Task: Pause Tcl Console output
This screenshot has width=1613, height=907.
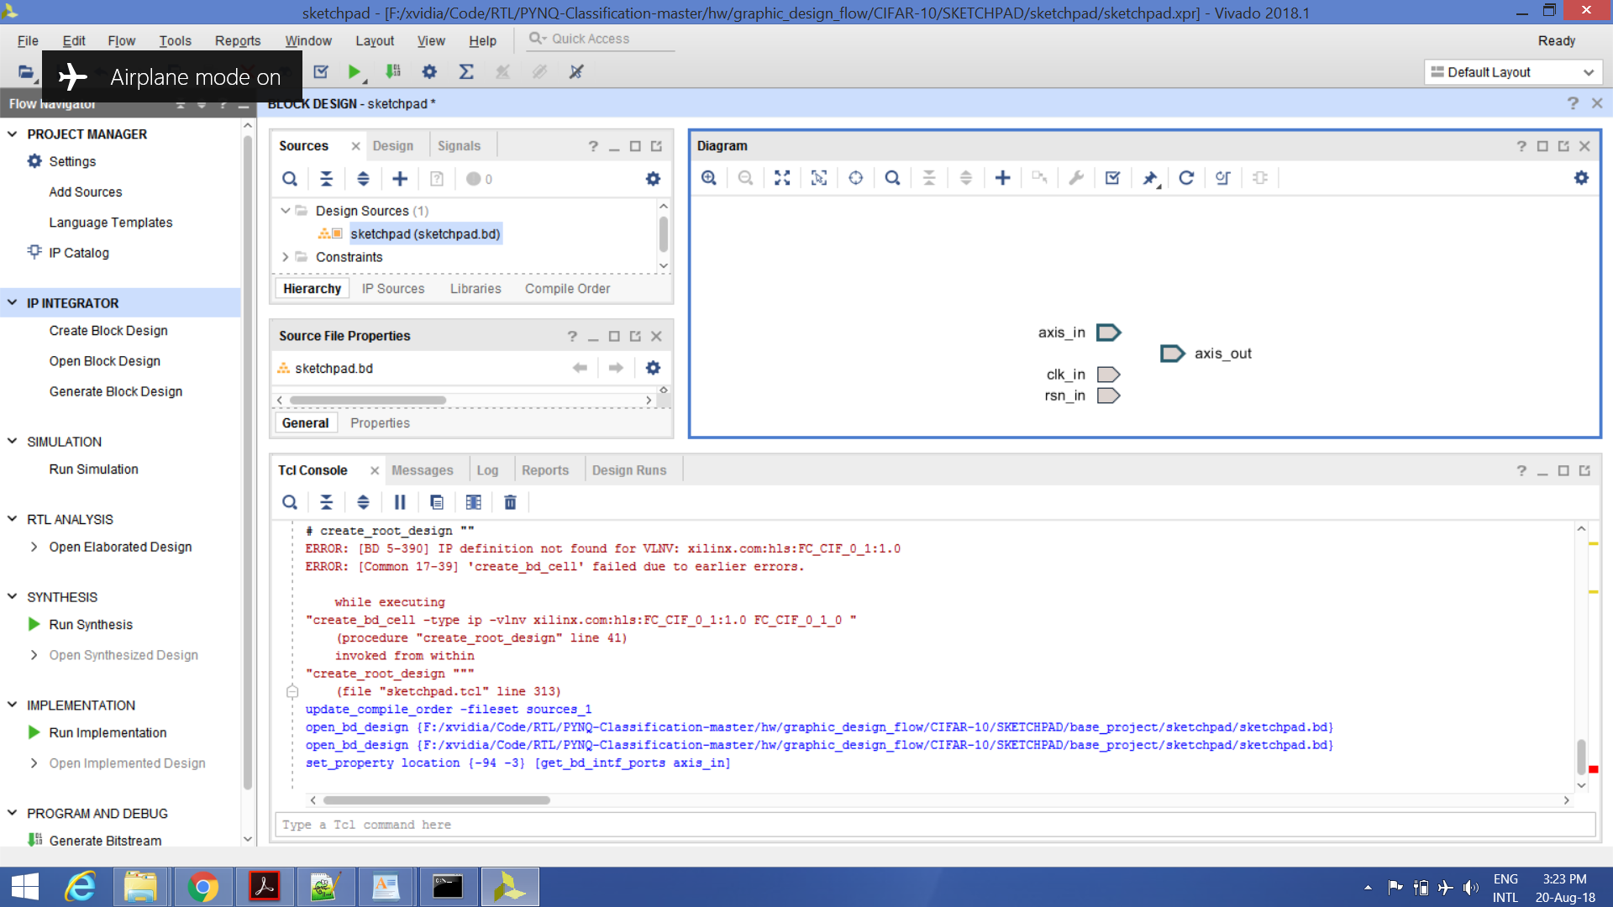Action: click(x=400, y=502)
